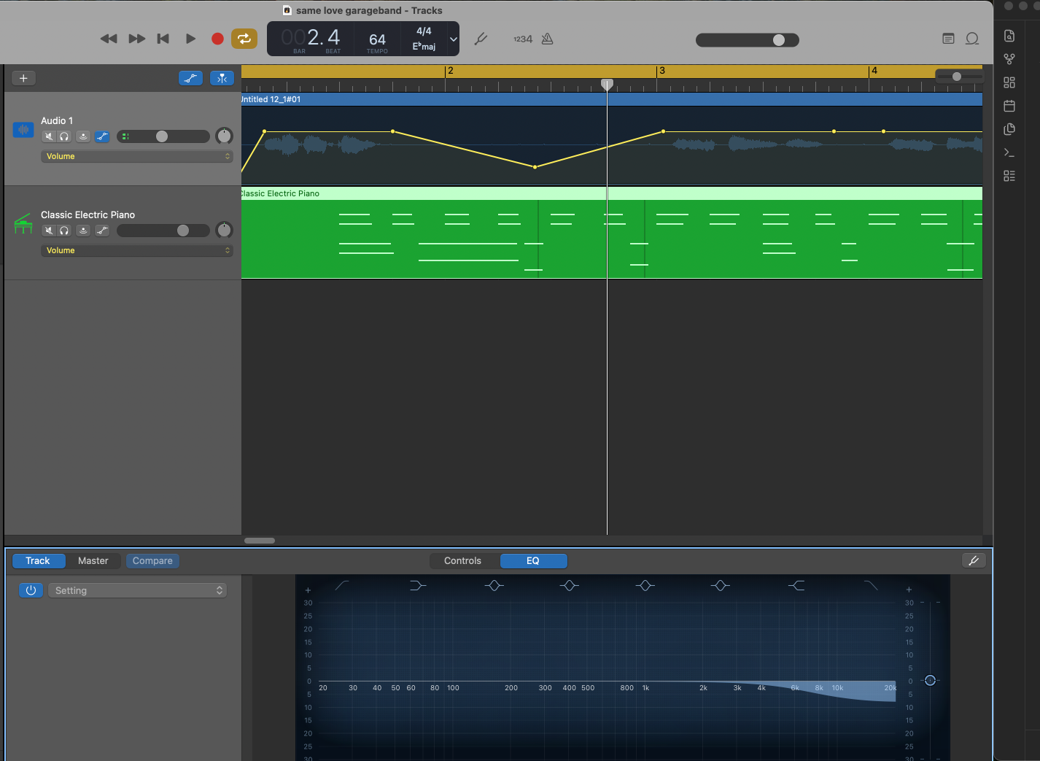Expand the time signature and key dropdown
This screenshot has width=1040, height=761.
(x=453, y=39)
